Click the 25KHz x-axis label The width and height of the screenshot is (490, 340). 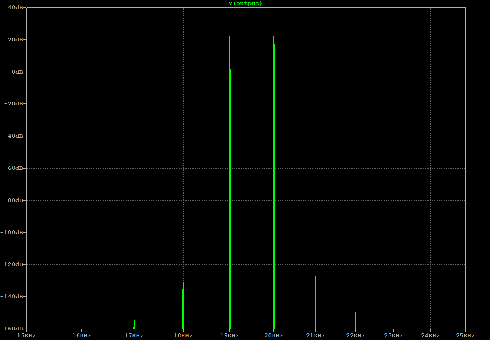pos(465,336)
